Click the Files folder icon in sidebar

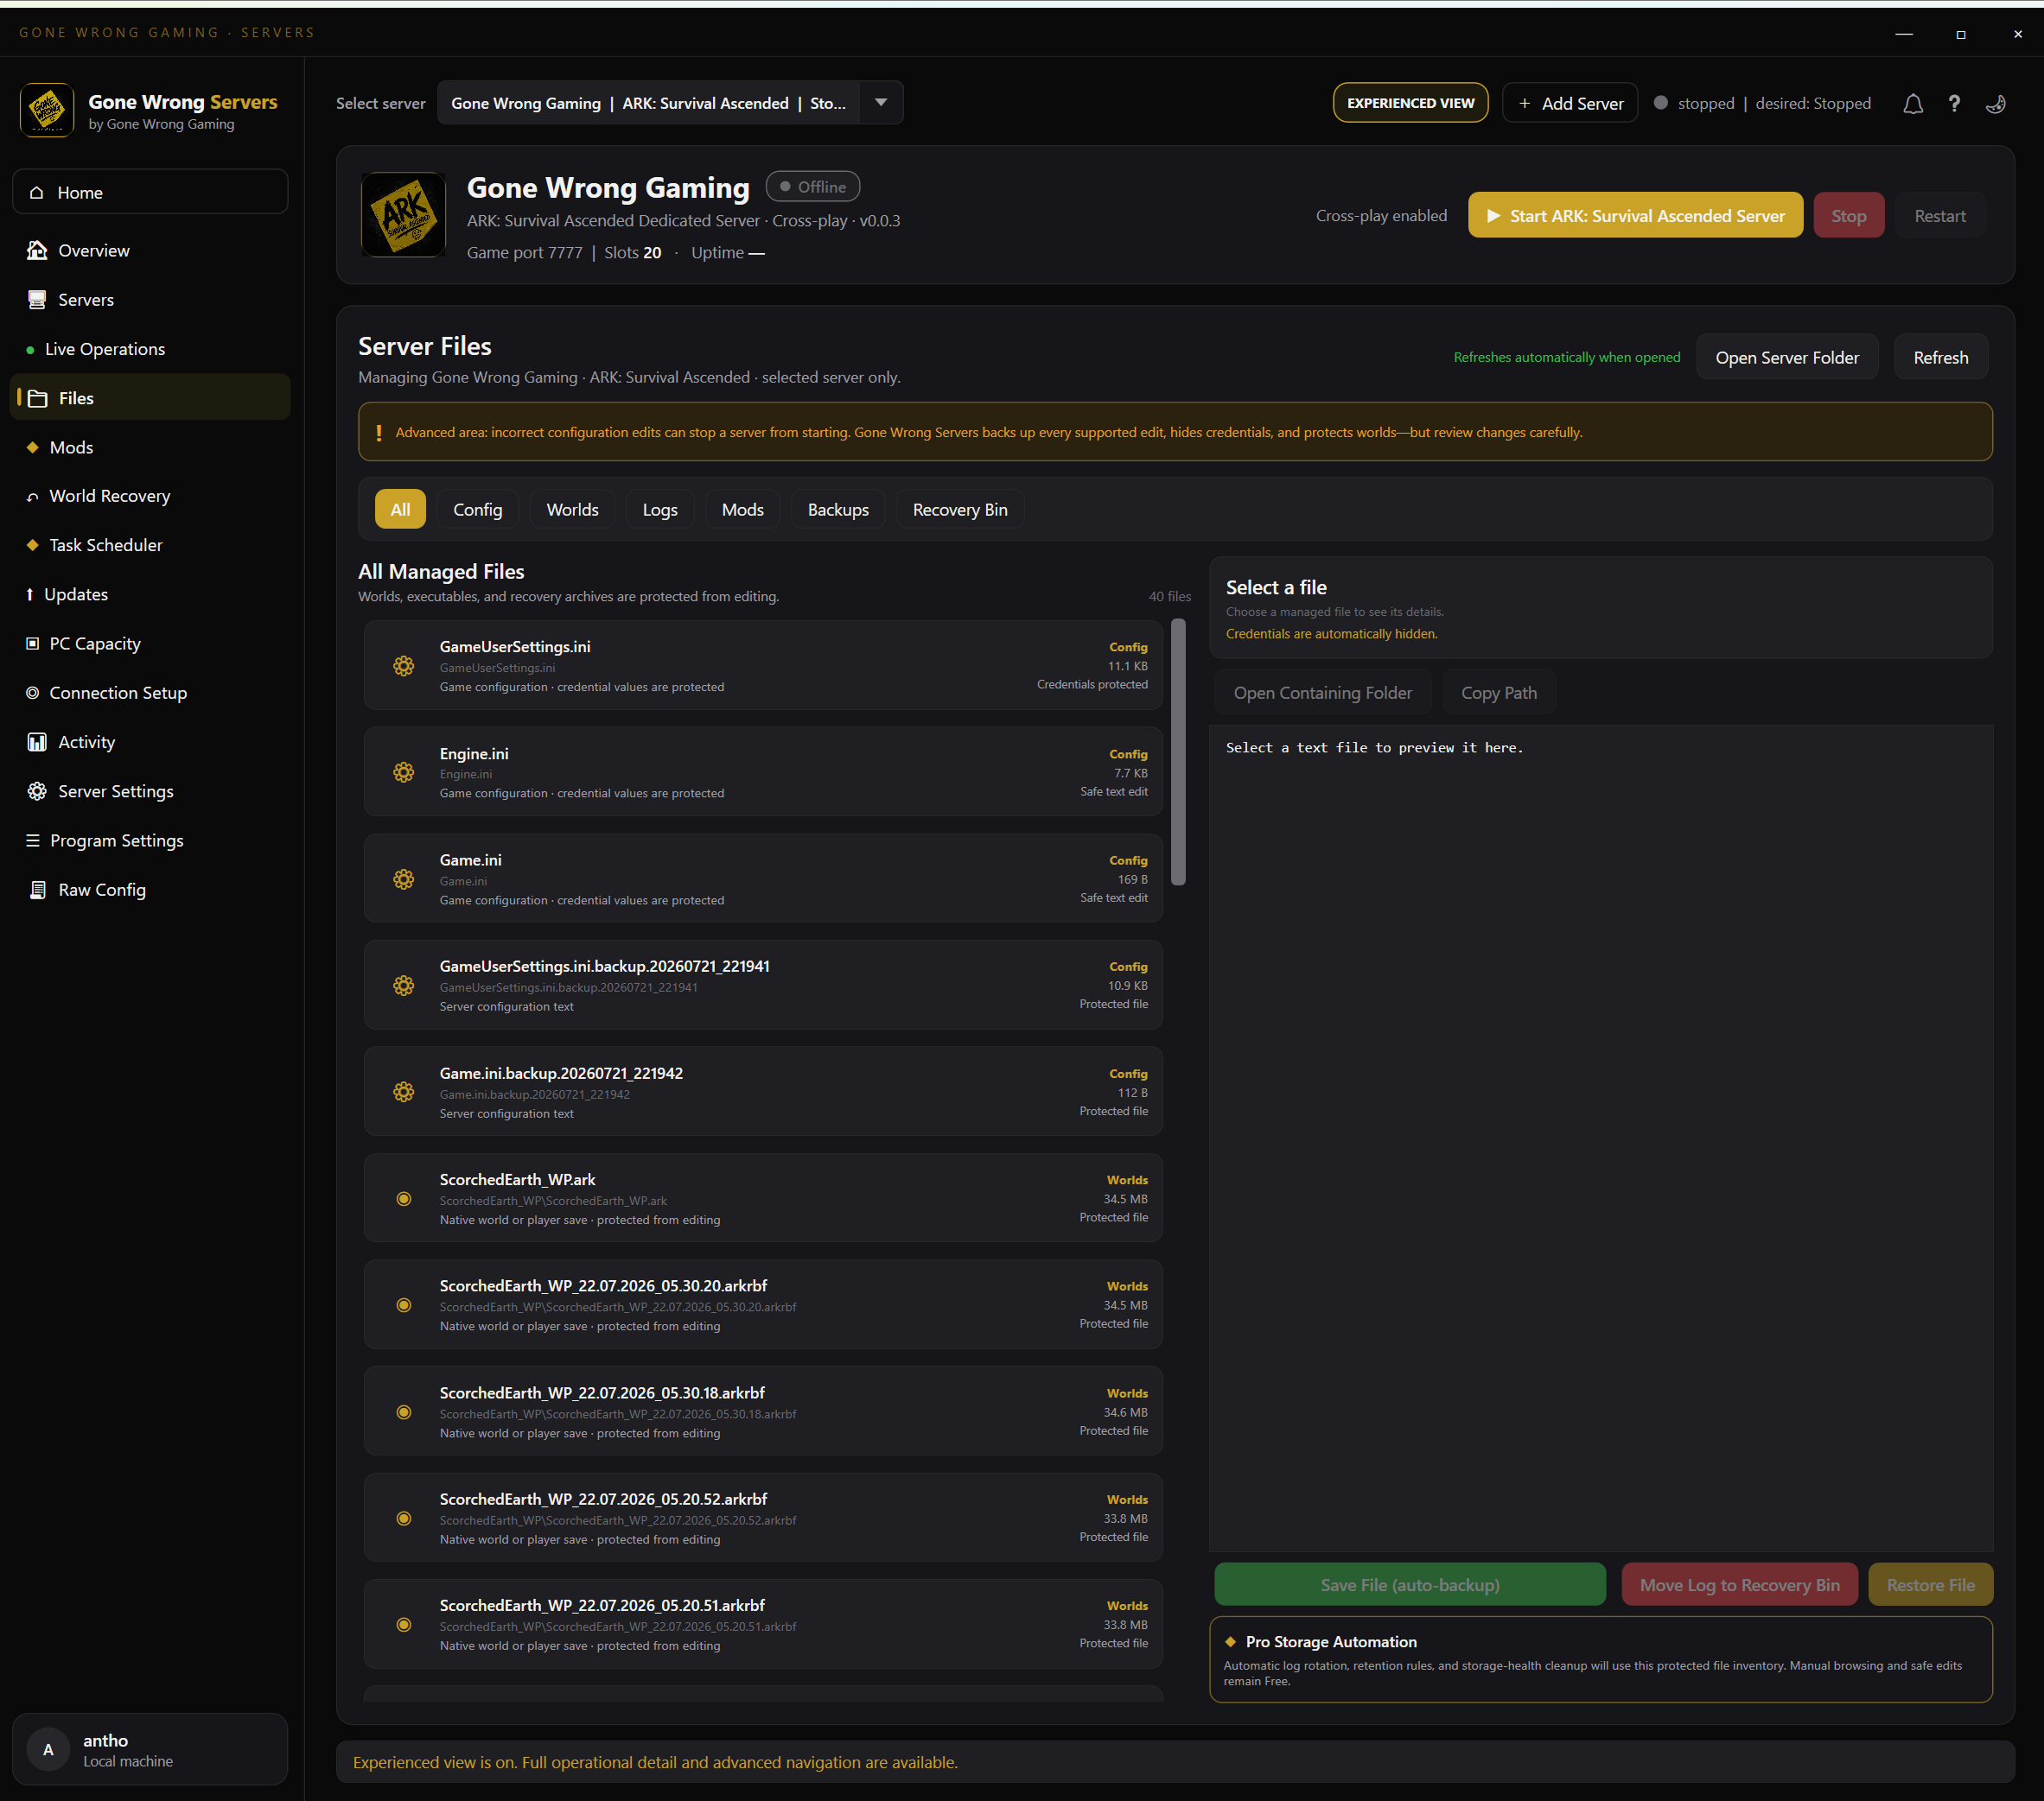point(38,398)
